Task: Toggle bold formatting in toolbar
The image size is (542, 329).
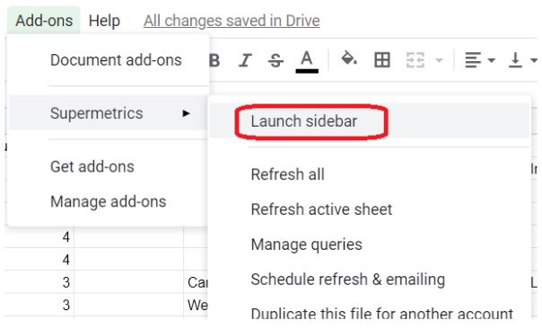Action: click(x=214, y=60)
